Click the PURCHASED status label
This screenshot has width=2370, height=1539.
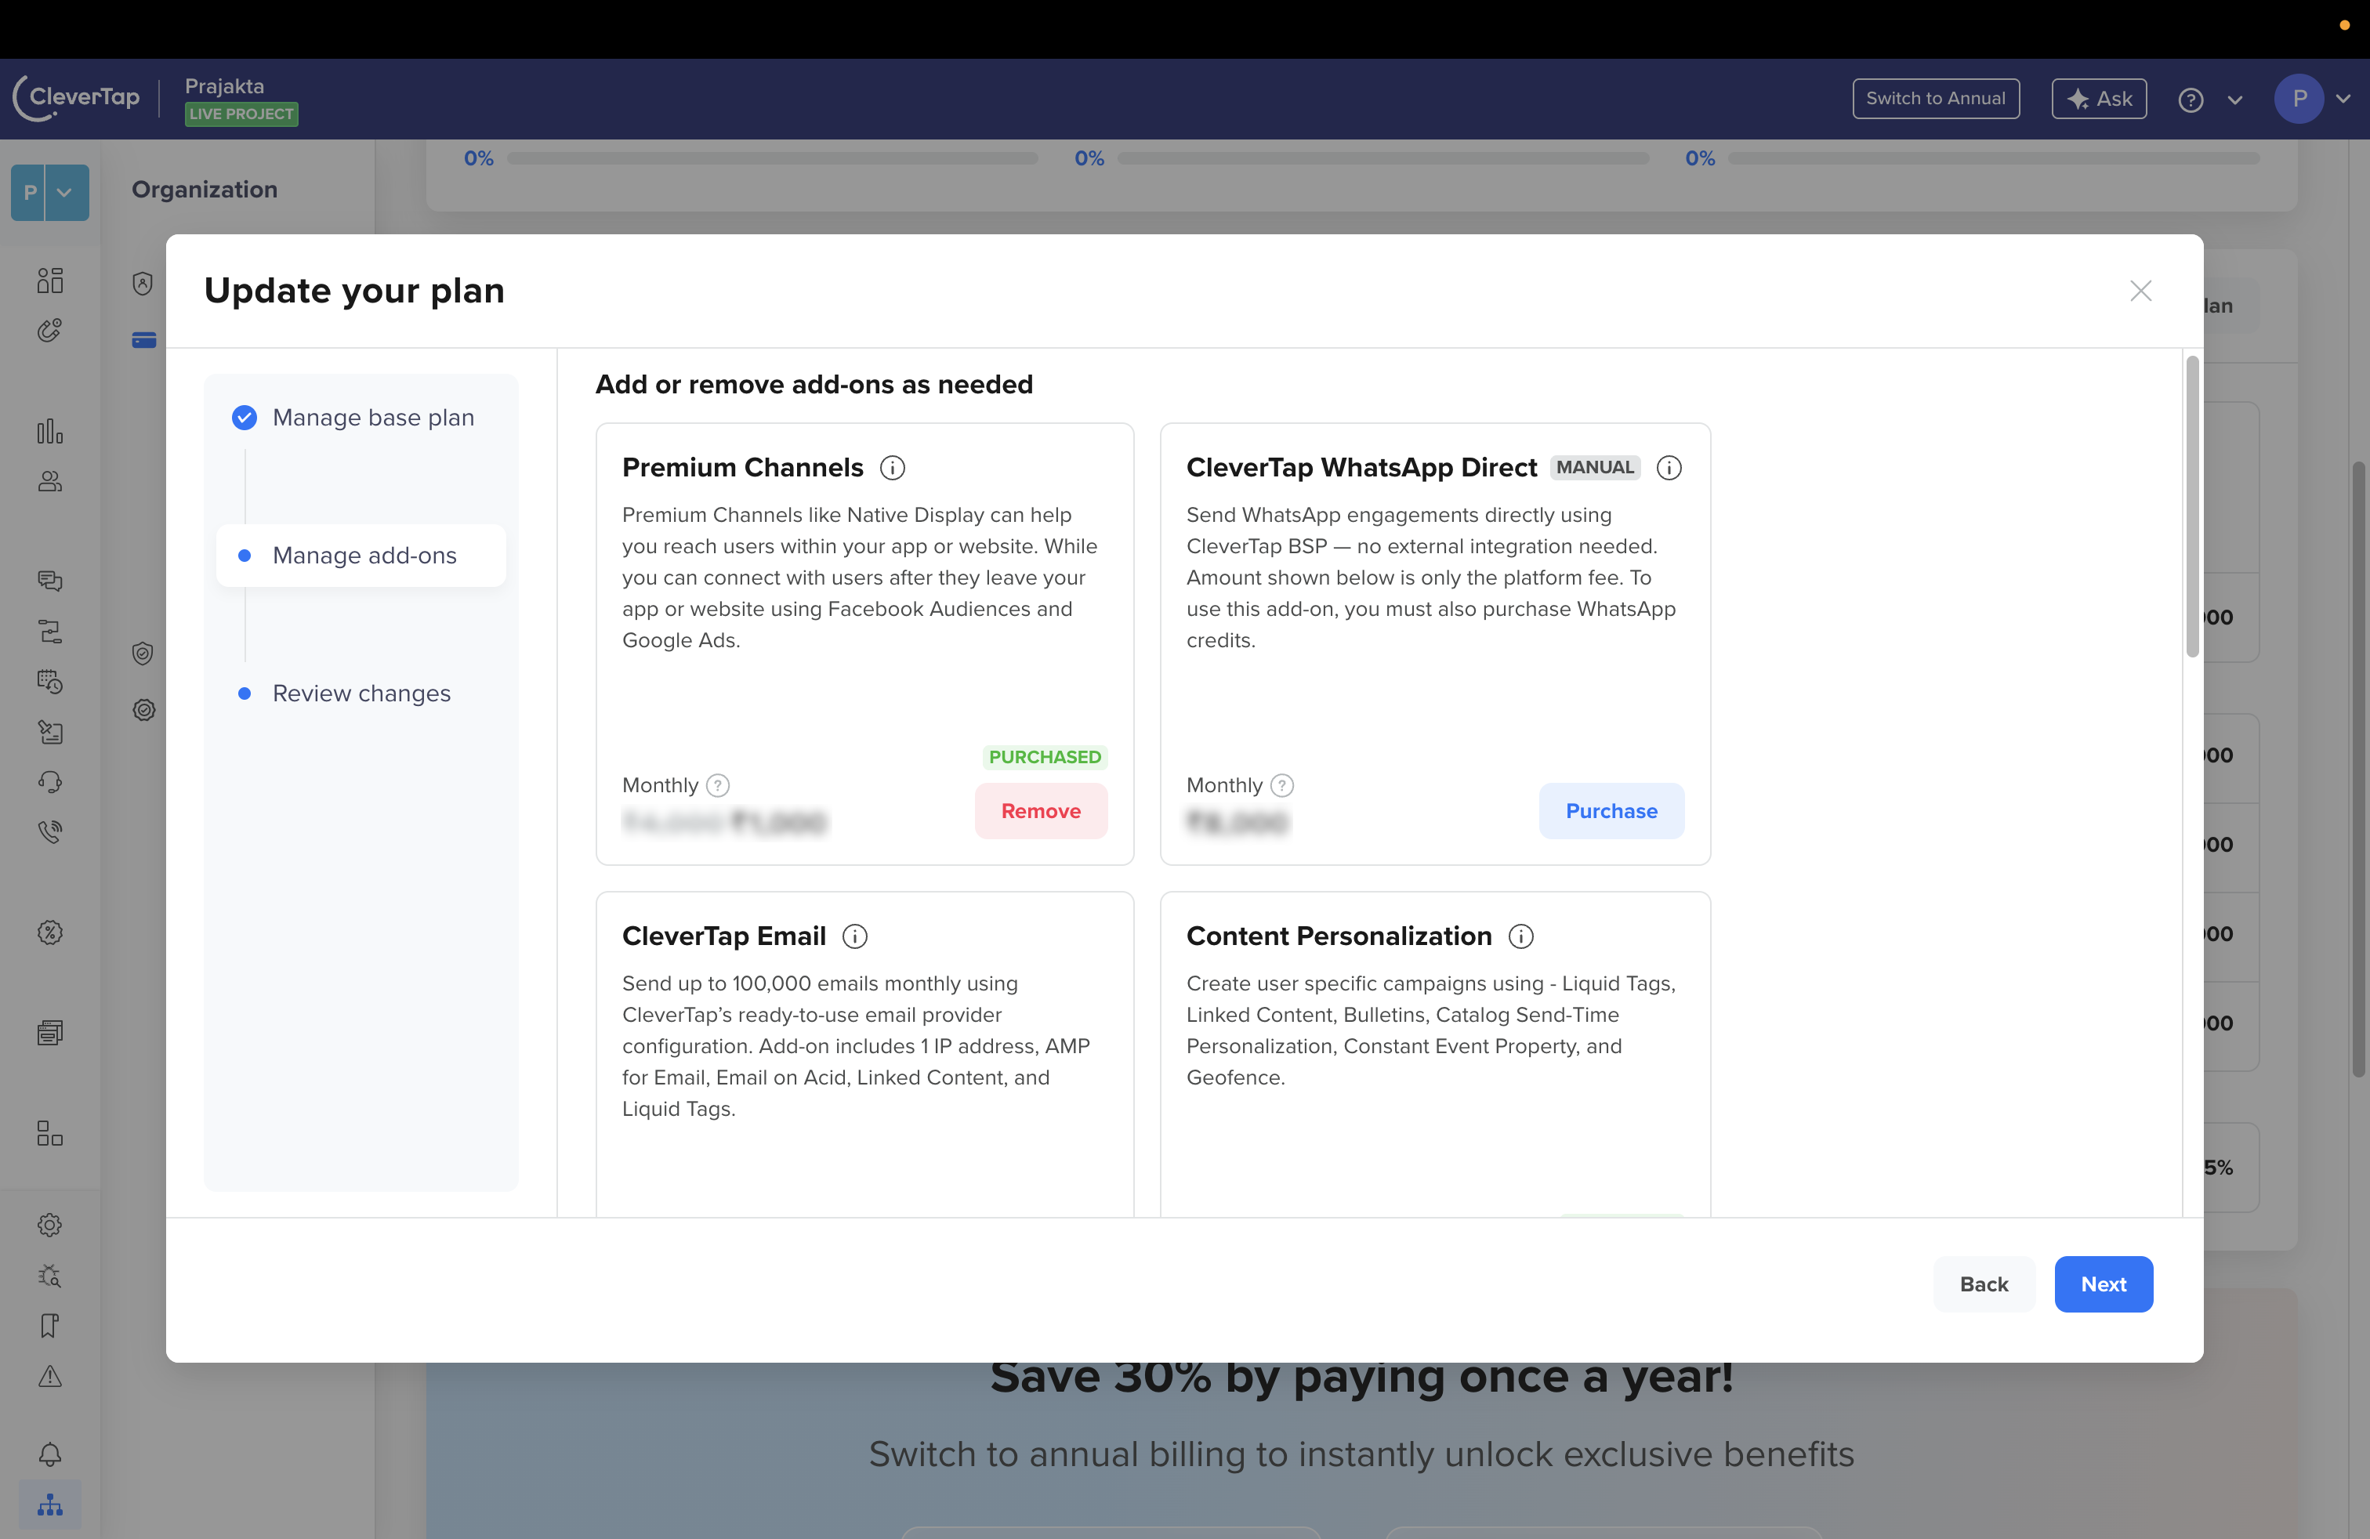point(1045,758)
